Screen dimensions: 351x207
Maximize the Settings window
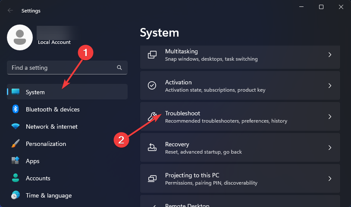(x=321, y=7)
